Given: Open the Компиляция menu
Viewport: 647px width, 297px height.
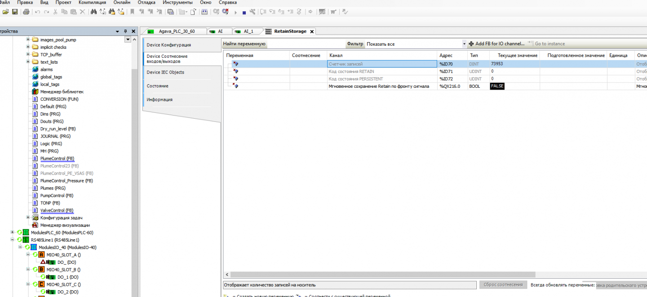Looking at the screenshot, I should pyautogui.click(x=92, y=3).
